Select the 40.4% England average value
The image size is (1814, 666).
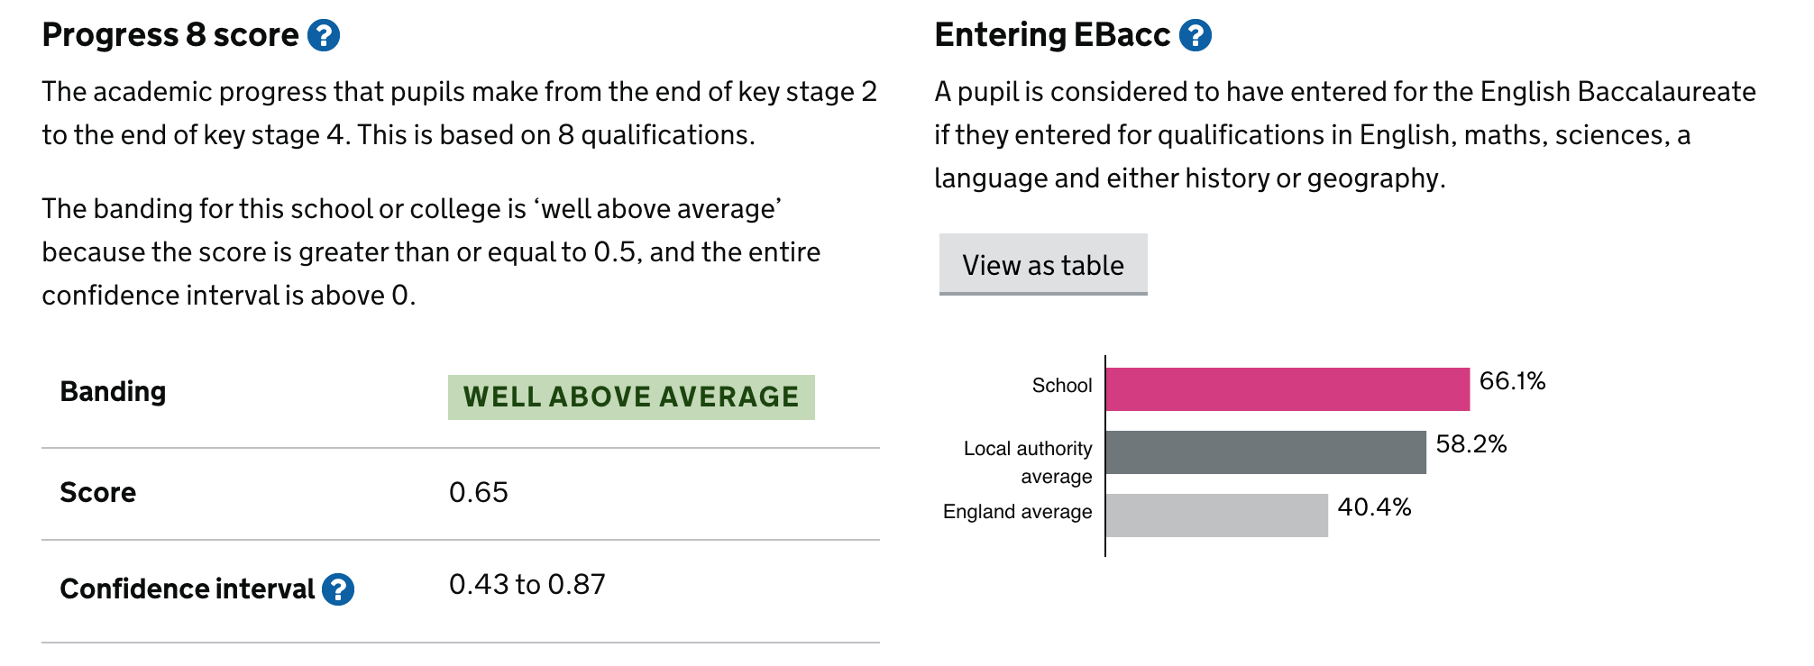(1374, 507)
